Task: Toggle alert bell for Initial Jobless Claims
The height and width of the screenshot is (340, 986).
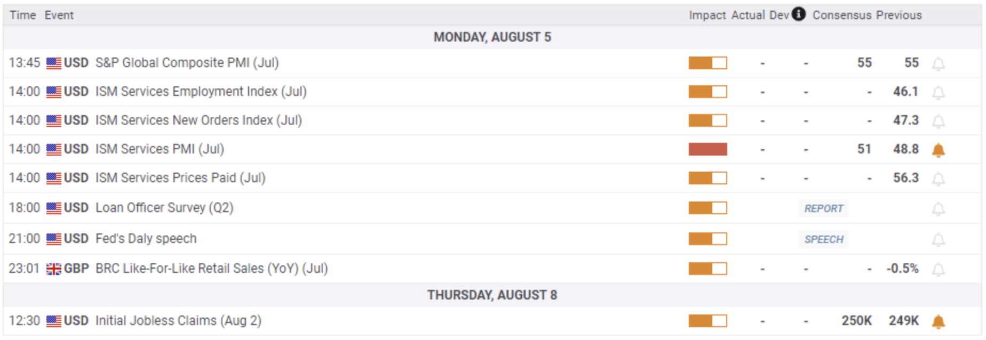Action: [939, 322]
